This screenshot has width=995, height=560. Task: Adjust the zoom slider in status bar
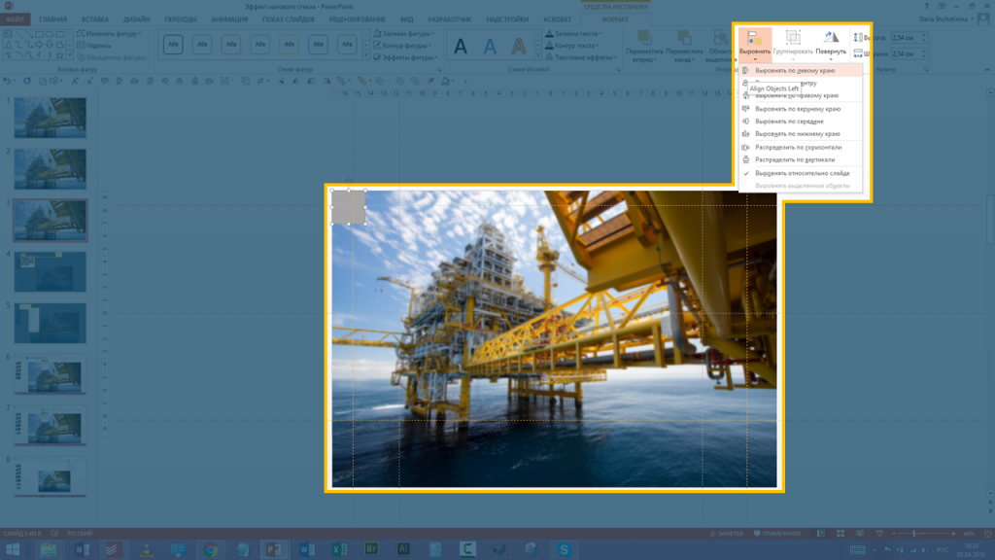913,534
